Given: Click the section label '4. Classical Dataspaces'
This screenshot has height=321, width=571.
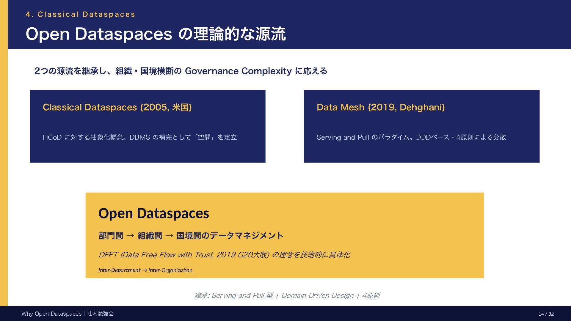Looking at the screenshot, I should tap(80, 14).
